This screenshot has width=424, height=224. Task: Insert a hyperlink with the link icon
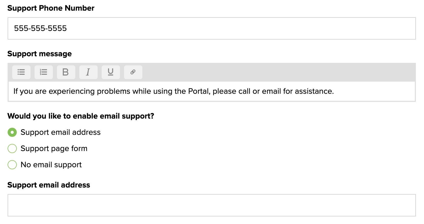(x=133, y=72)
